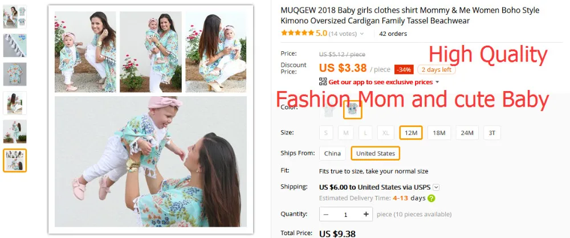
Task: Open the USPS shipping method dropdown
Action: [x=436, y=187]
